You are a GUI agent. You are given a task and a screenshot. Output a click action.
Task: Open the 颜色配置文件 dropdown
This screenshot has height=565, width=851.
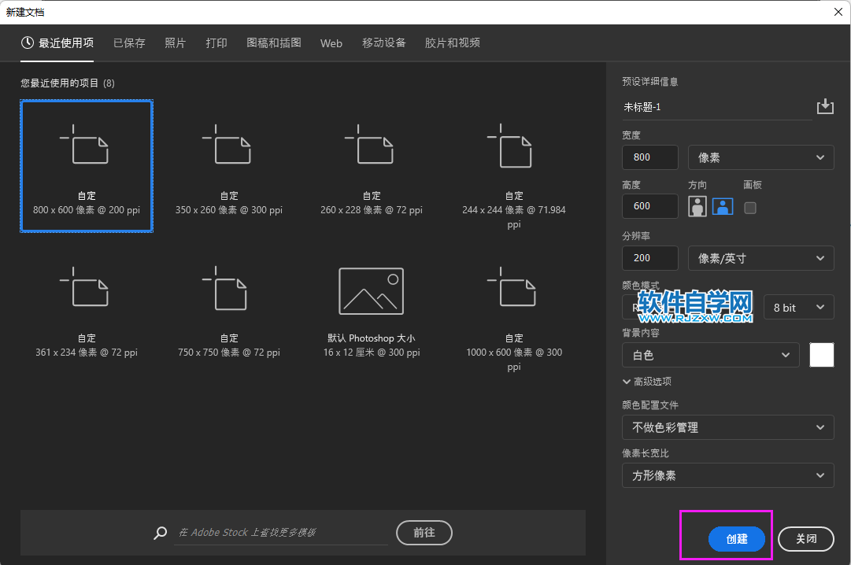(727, 427)
